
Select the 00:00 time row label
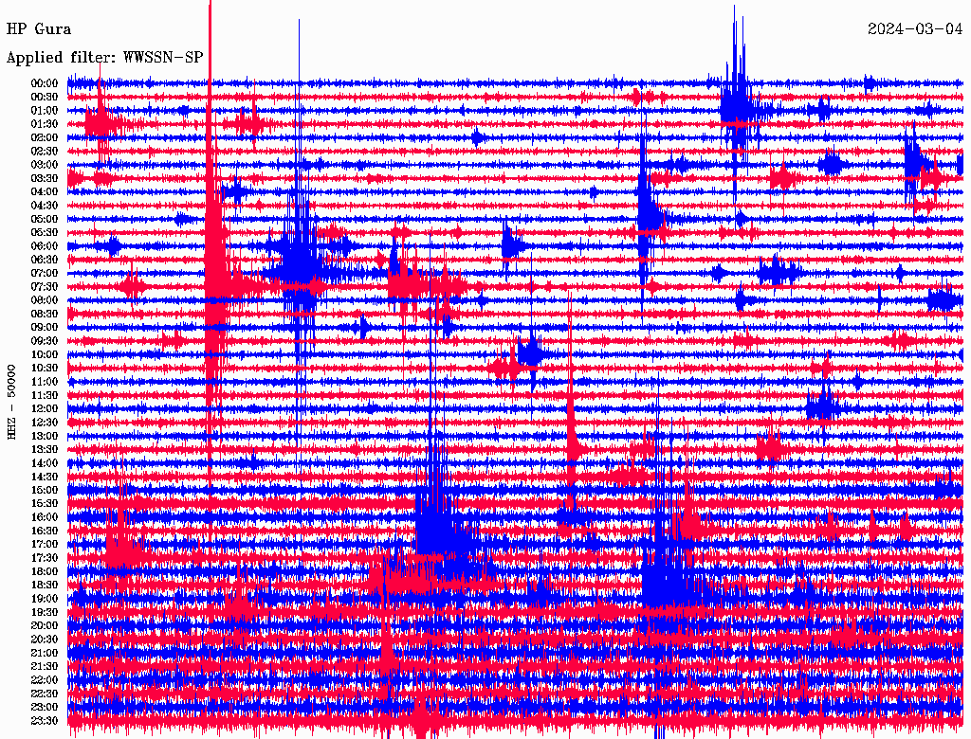[44, 83]
